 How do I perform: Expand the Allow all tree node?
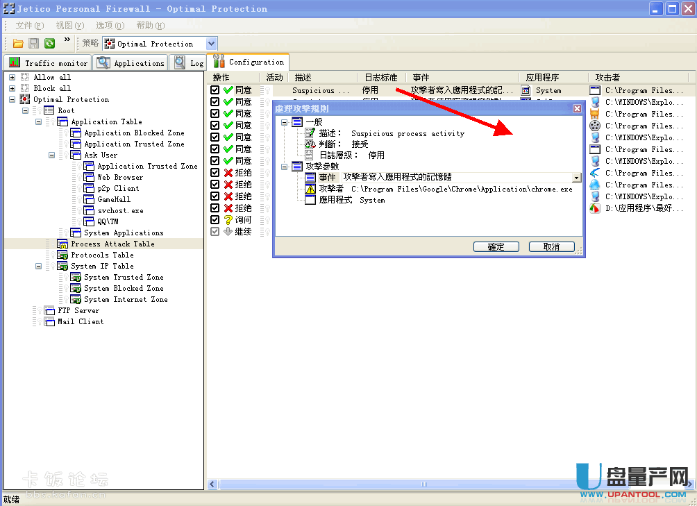[12, 77]
